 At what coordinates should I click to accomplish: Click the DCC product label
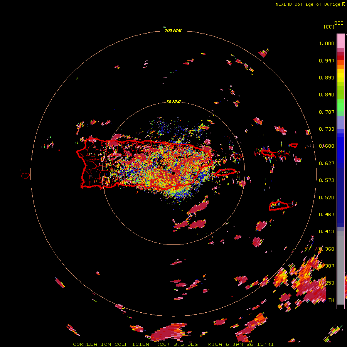339,23
